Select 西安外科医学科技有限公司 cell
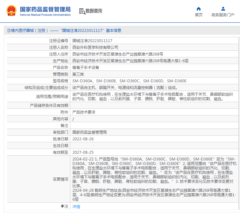Image resolution: width=240 pixels, height=215 pixels. click(x=95, y=48)
